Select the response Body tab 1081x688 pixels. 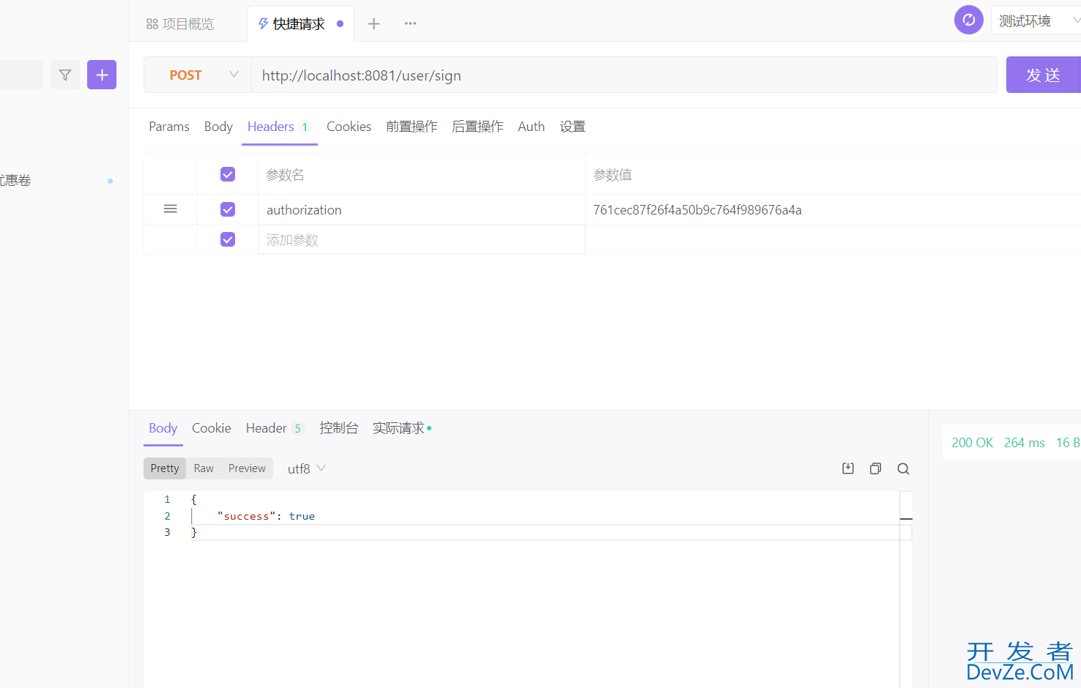coord(163,428)
